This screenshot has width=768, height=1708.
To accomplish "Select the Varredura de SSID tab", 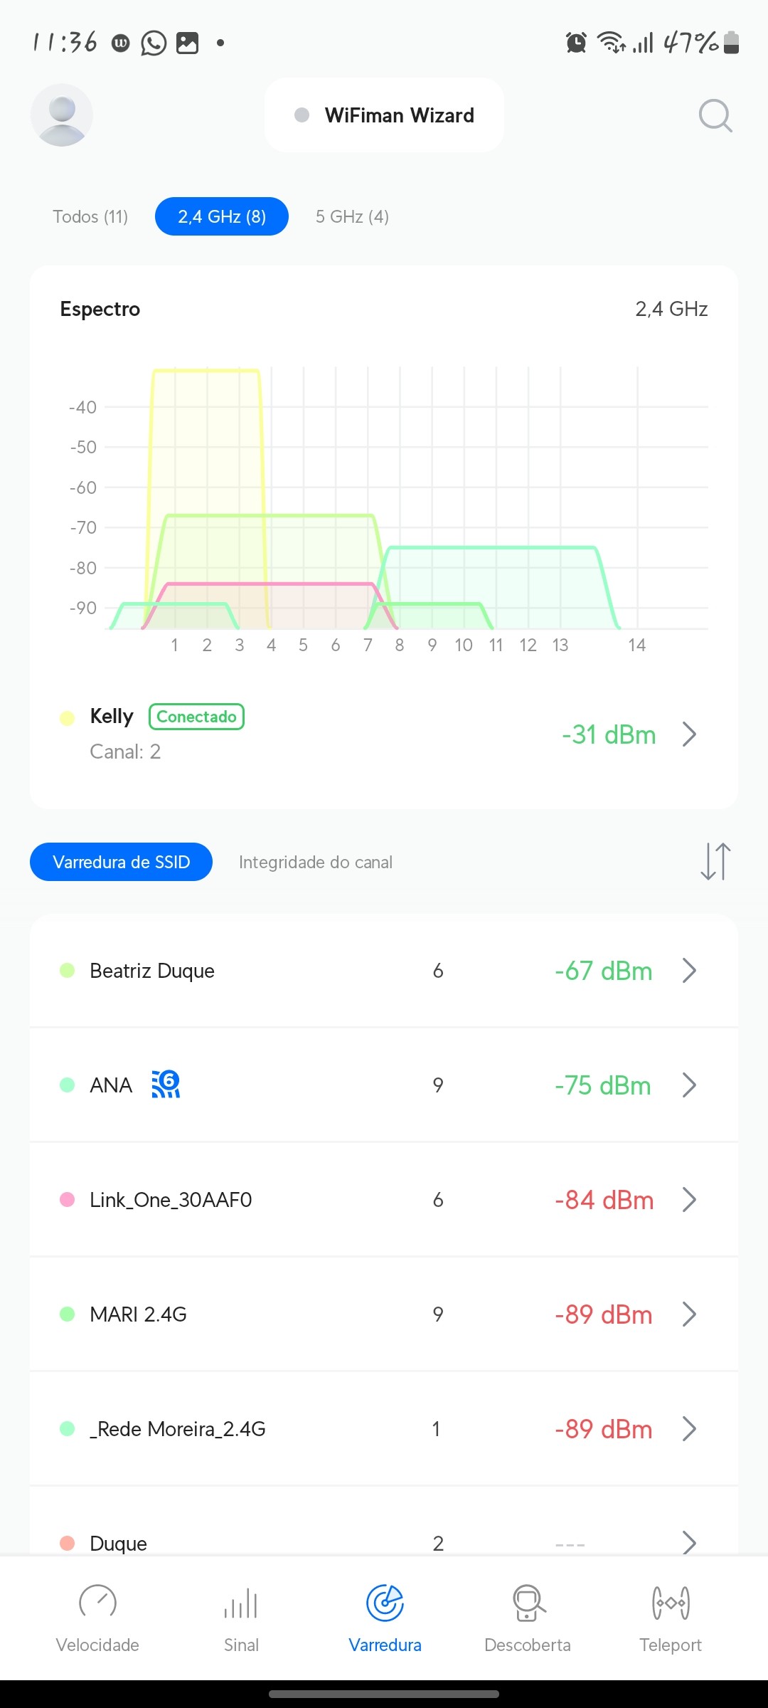I will (x=121, y=862).
